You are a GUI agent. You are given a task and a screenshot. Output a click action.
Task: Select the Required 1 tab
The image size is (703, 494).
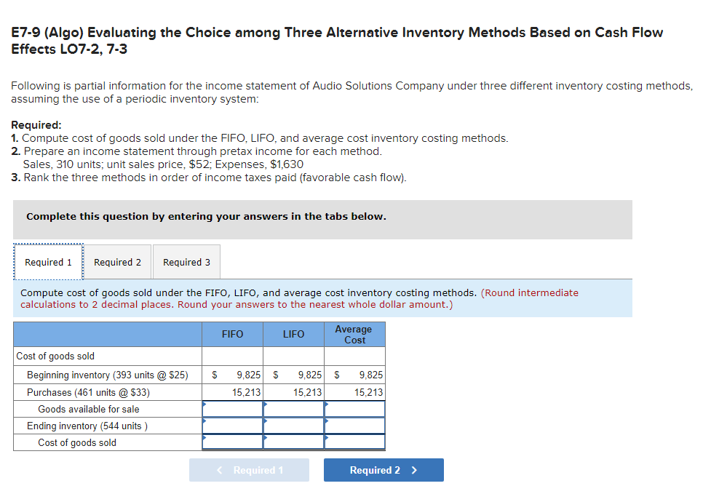47,262
